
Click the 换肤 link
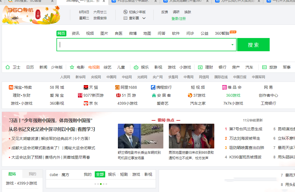[188, 12]
